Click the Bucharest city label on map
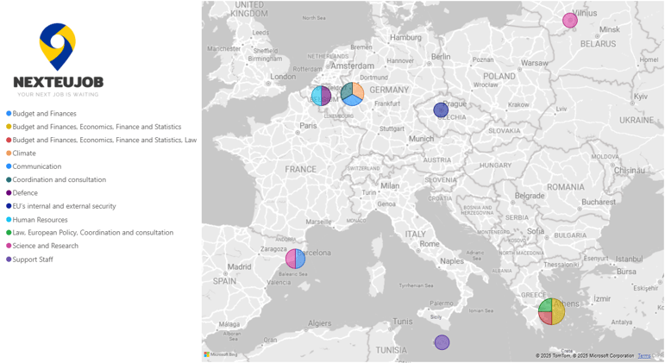665x363 pixels. pos(599,202)
